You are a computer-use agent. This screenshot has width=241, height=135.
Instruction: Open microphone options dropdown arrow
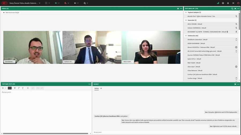[68, 3]
